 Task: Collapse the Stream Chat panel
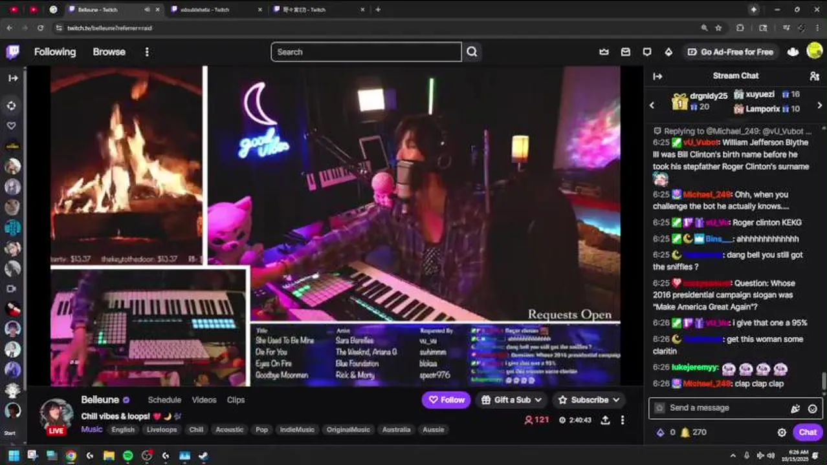pyautogui.click(x=657, y=76)
